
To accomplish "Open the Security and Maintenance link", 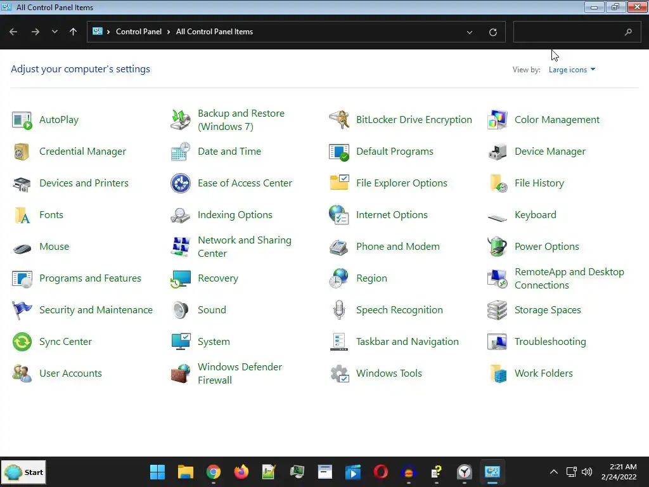I will click(x=96, y=310).
